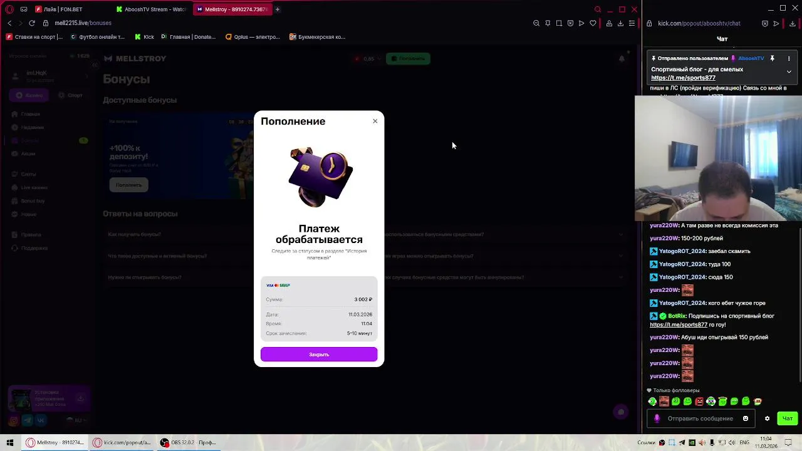Click the ENG language indicator

tap(744, 443)
